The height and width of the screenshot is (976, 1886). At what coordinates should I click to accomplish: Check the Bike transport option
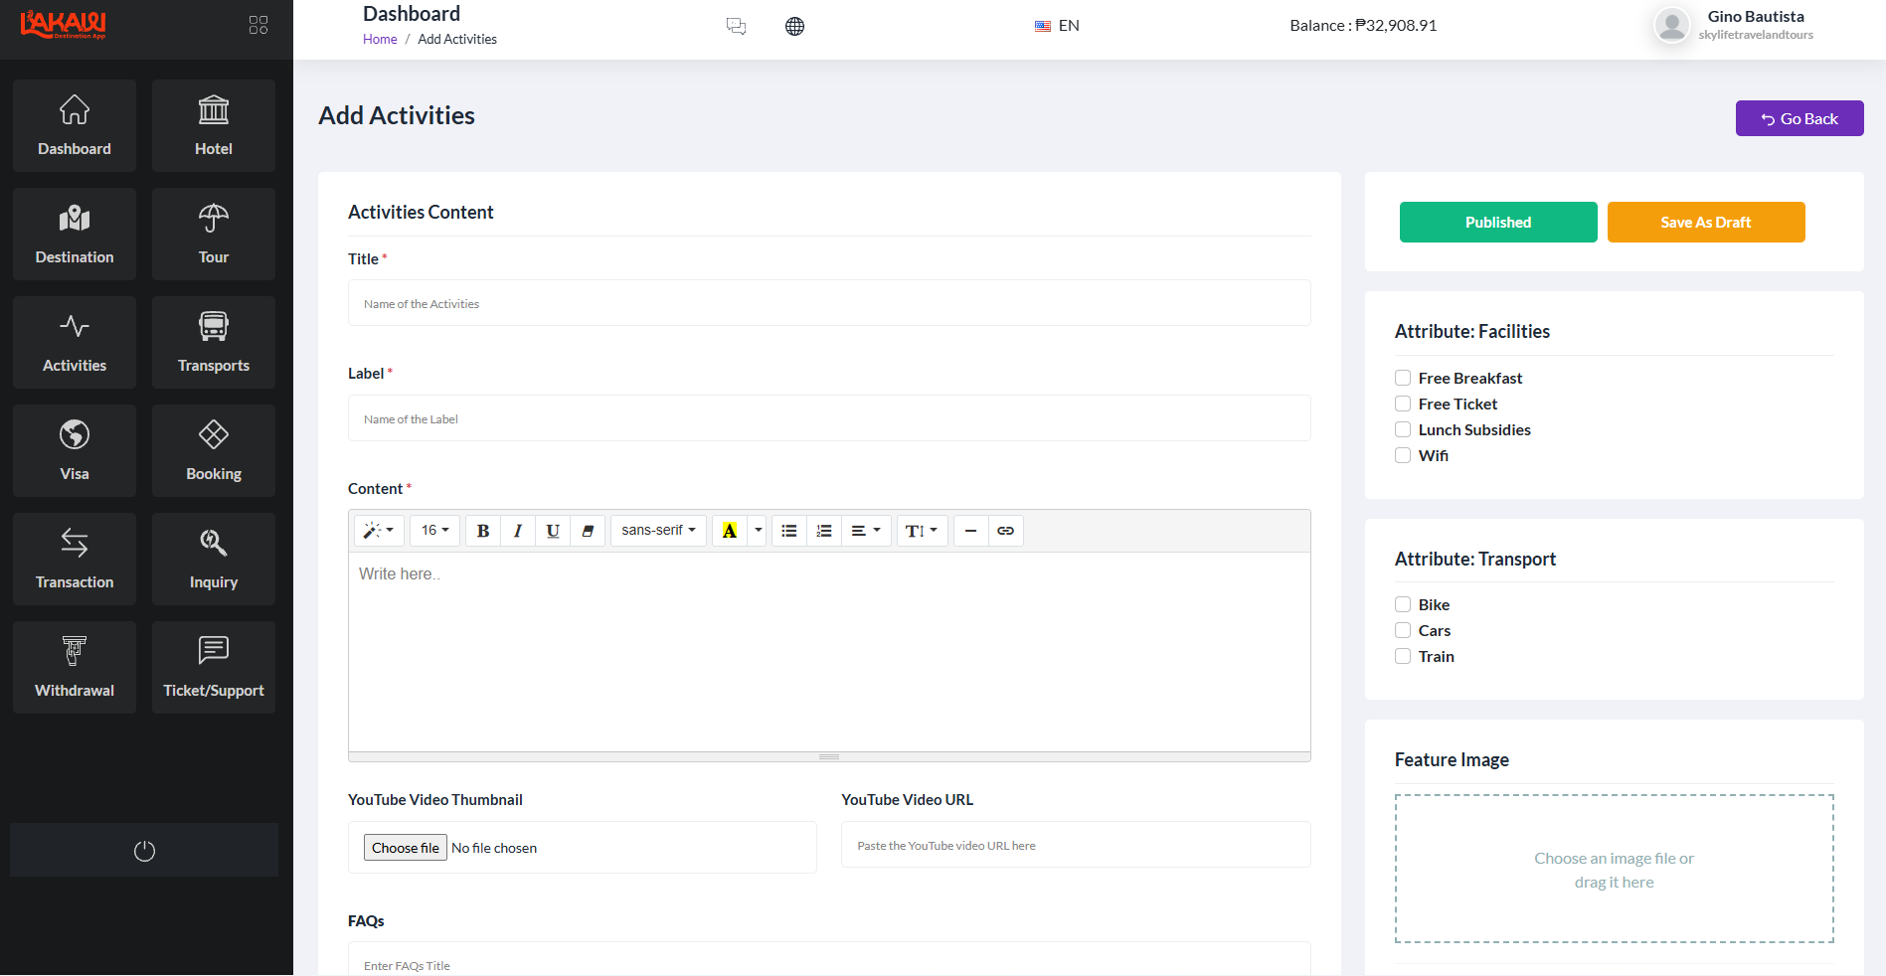(1403, 604)
